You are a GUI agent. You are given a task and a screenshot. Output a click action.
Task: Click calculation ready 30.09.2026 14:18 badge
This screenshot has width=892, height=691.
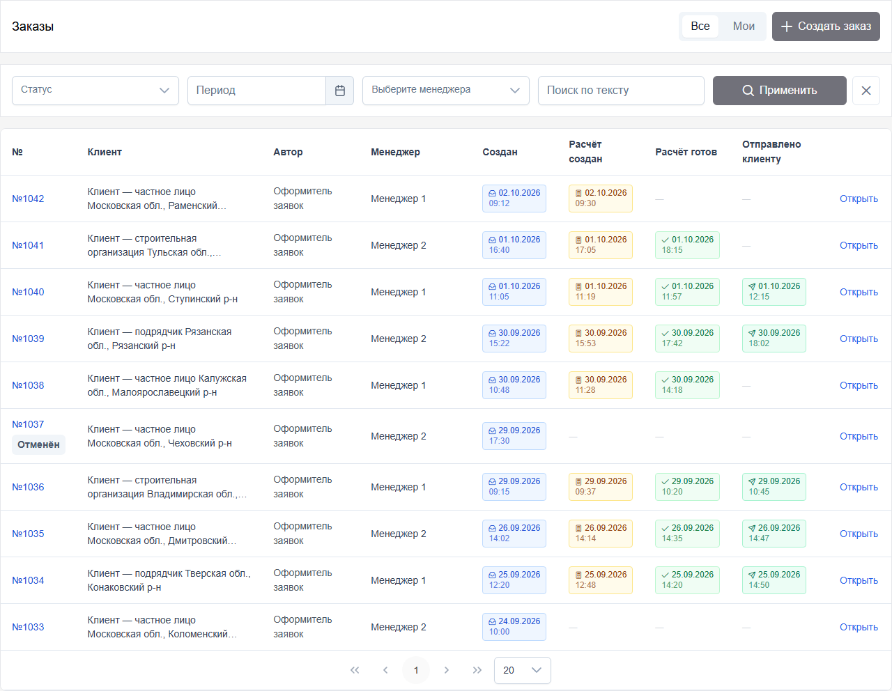(687, 385)
